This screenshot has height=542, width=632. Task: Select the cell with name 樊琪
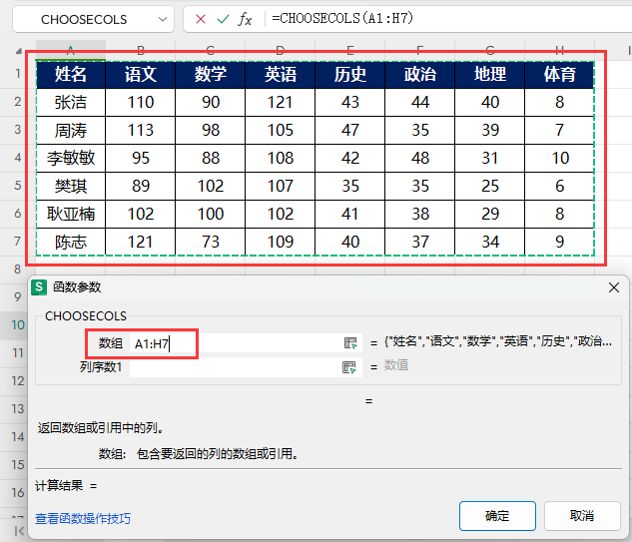71,187
